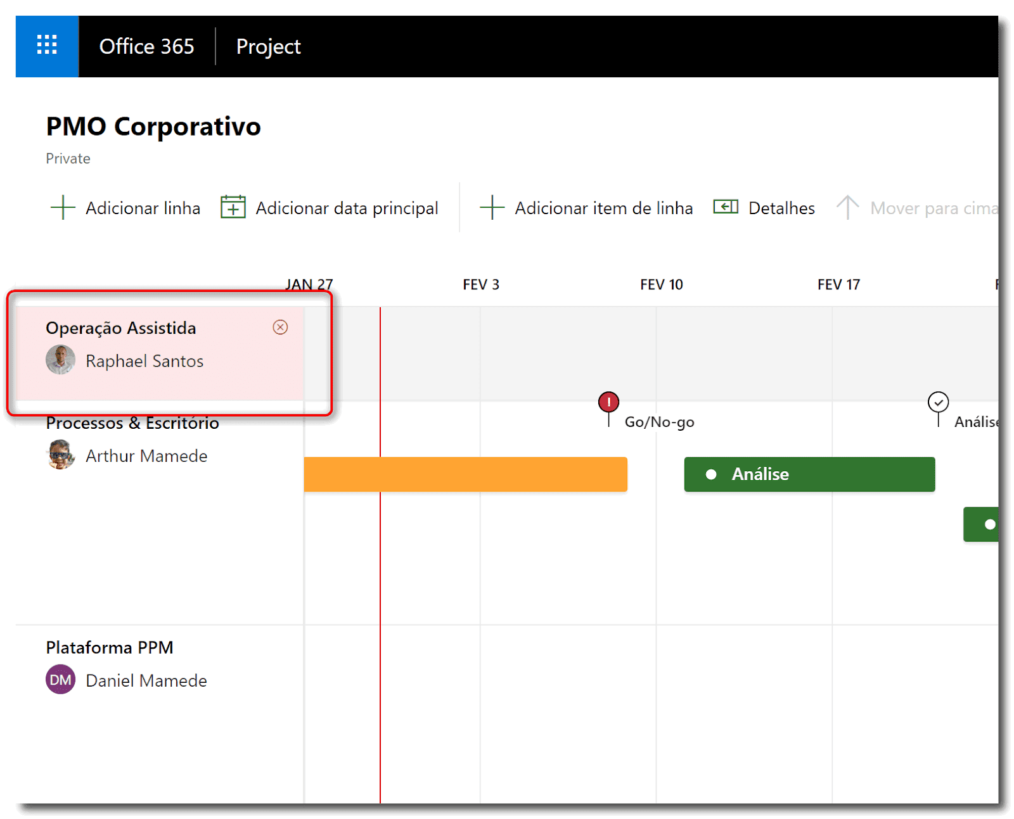Click the Office 365 link
The image size is (1014, 819).
[146, 46]
